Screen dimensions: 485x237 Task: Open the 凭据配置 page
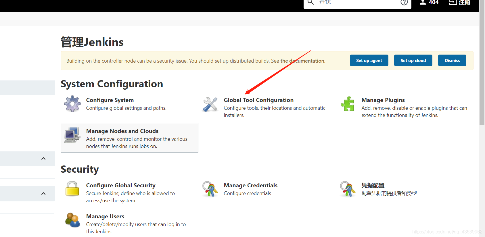(x=373, y=185)
